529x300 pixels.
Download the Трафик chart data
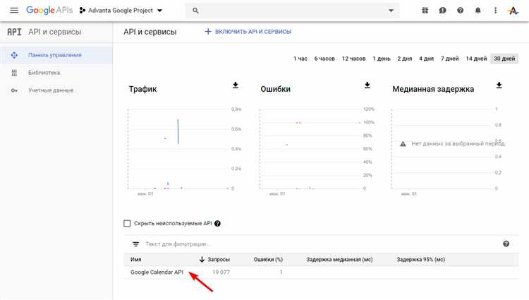[x=236, y=85]
